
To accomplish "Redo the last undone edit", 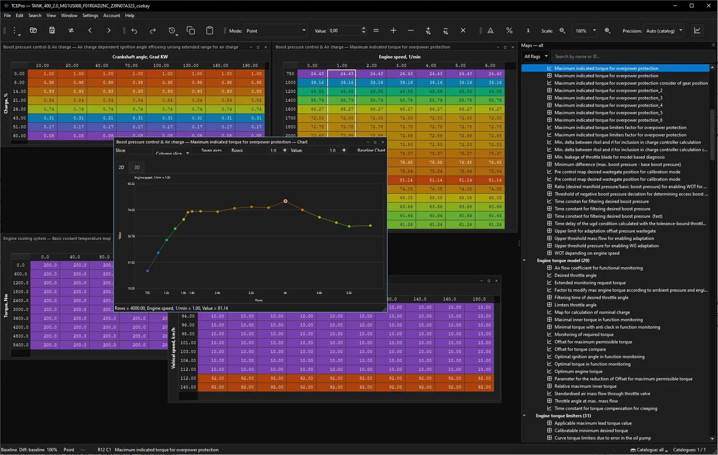I will coord(153,30).
